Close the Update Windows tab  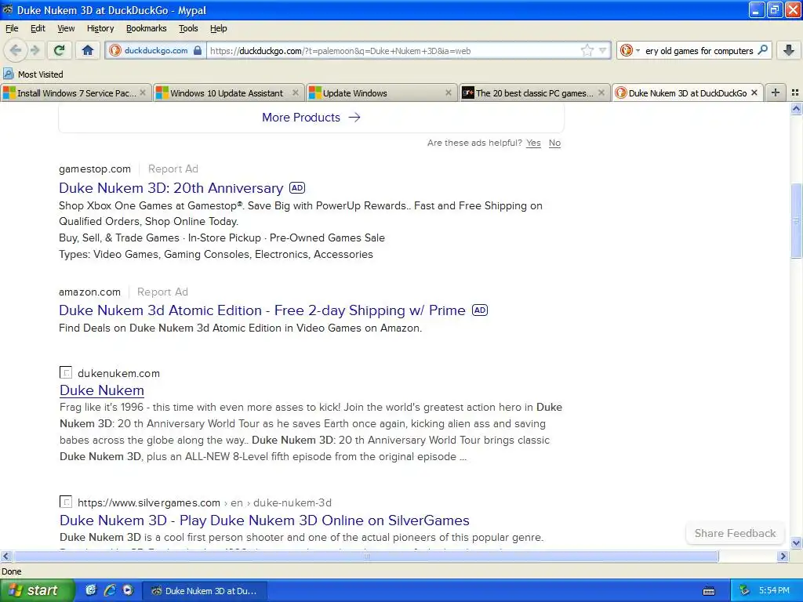(449, 92)
